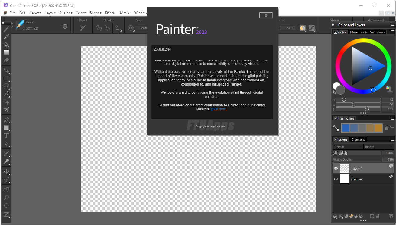This screenshot has height=225, width=396.
Task: Toggle the view mode icon in toolbox
Action: click(6, 215)
